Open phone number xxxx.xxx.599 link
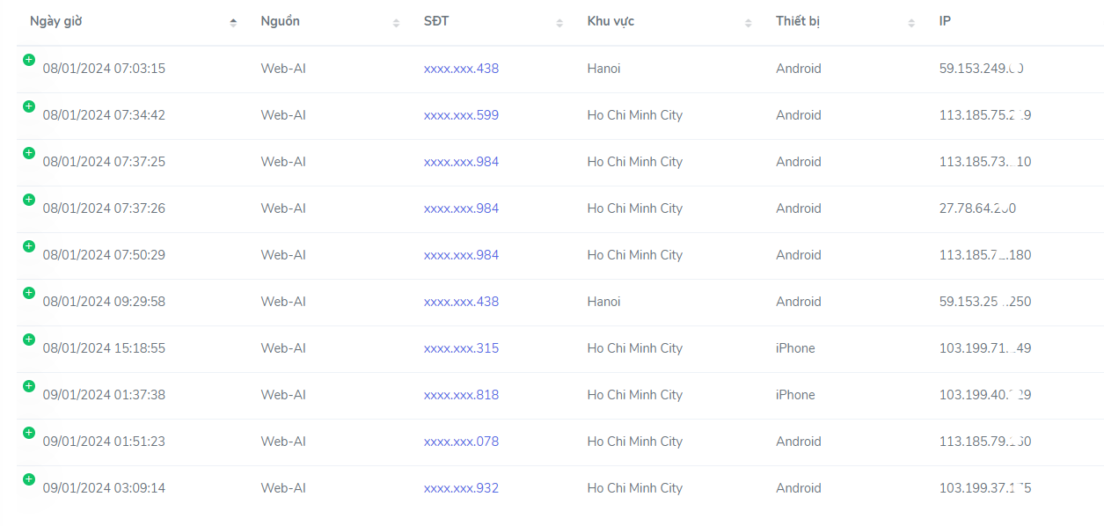This screenshot has width=1104, height=526. pos(461,115)
